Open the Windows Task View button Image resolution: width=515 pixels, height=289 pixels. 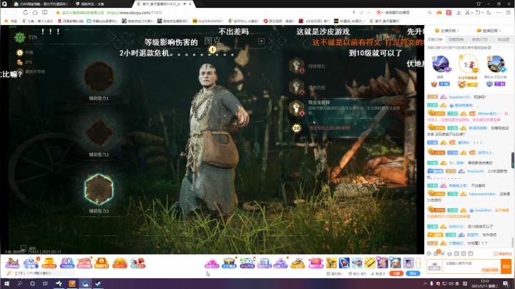45,283
